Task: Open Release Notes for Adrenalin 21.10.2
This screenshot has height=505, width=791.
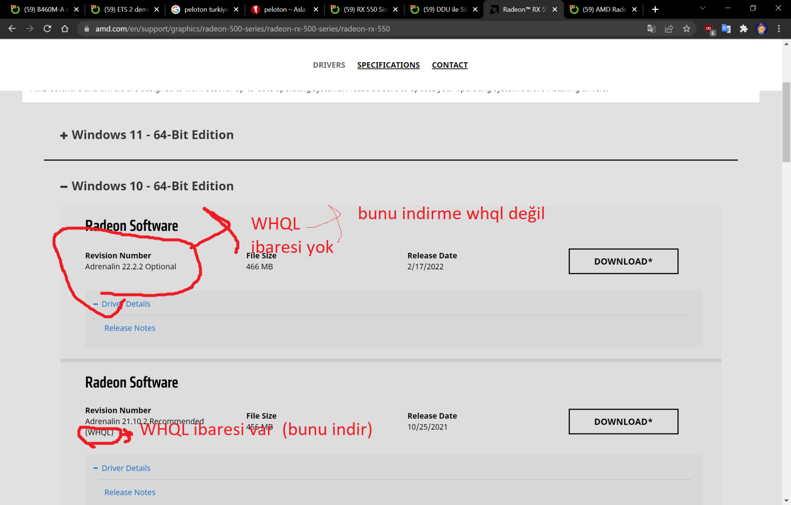Action: [x=130, y=492]
